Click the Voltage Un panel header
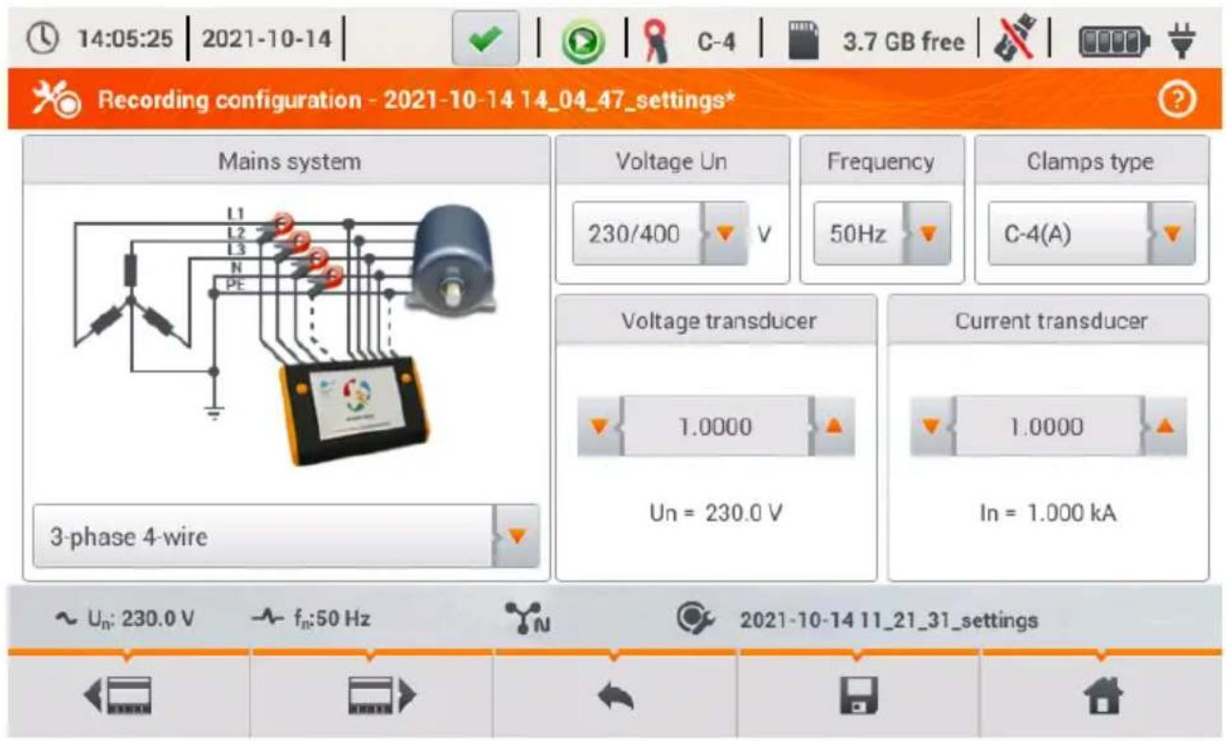1227x741 pixels. click(x=672, y=162)
